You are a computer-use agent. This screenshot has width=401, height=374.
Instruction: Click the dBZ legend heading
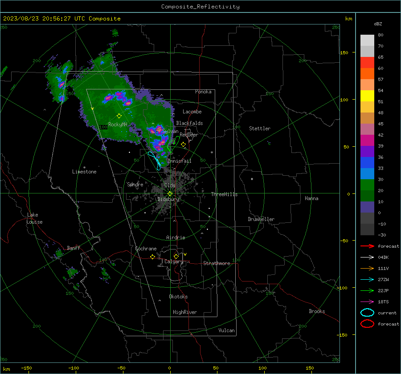[x=378, y=24]
